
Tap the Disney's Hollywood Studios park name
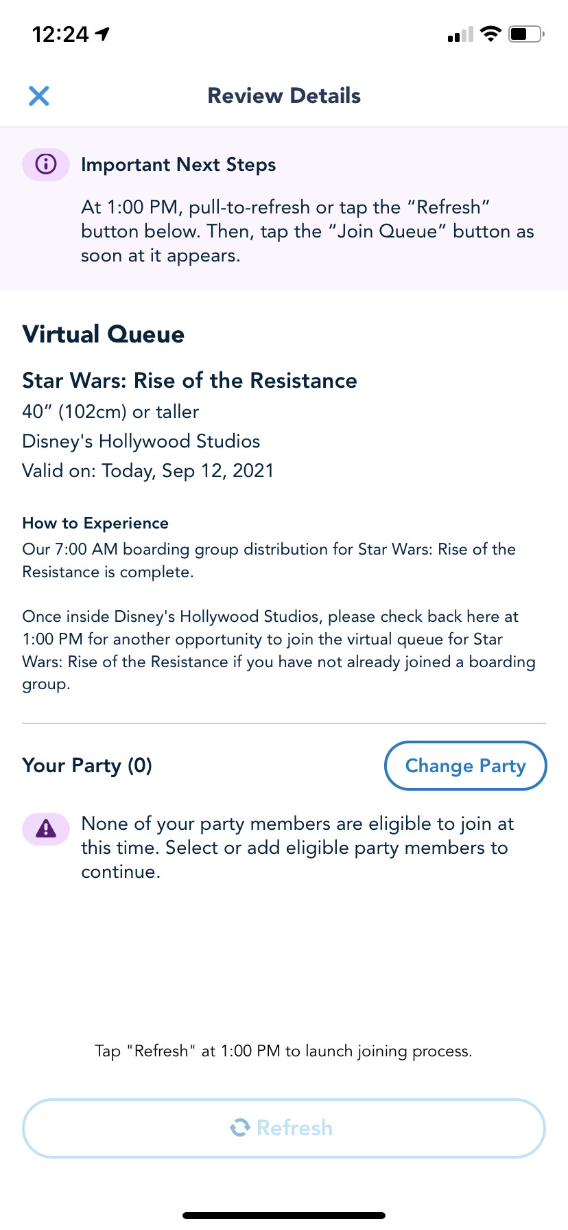coord(141,441)
